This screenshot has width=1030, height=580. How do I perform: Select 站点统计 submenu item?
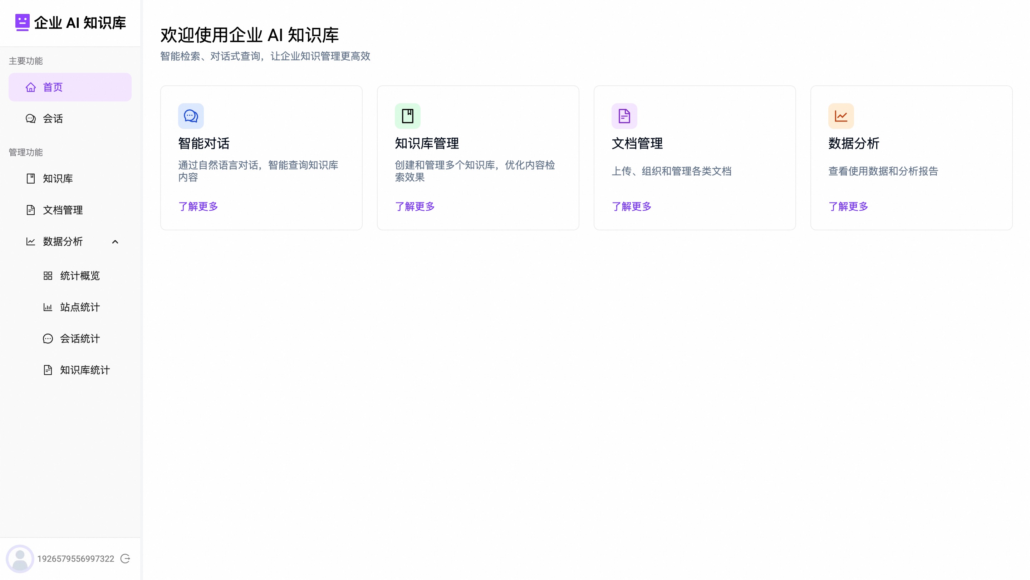[x=79, y=307]
